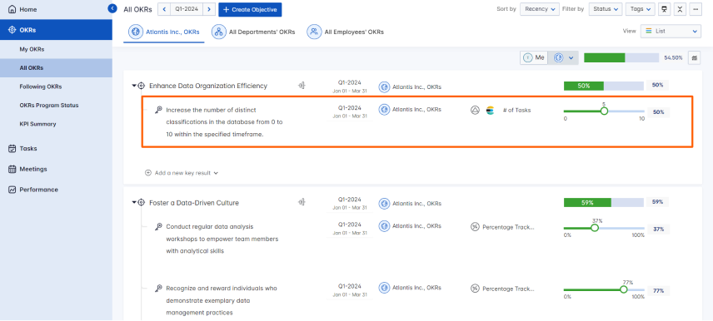Open the Foster a Data-Driven Culture objective title
This screenshot has width=713, height=321.
194,203
